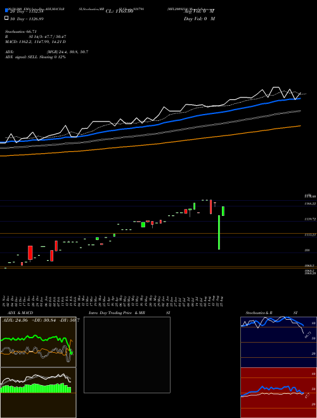
Task: Open the navy Stochastics chart panel
Action: coord(278,342)
